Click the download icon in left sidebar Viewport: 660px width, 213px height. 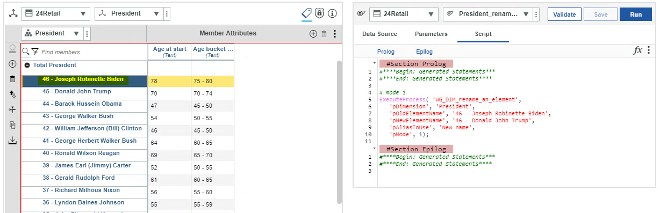pos(12,141)
